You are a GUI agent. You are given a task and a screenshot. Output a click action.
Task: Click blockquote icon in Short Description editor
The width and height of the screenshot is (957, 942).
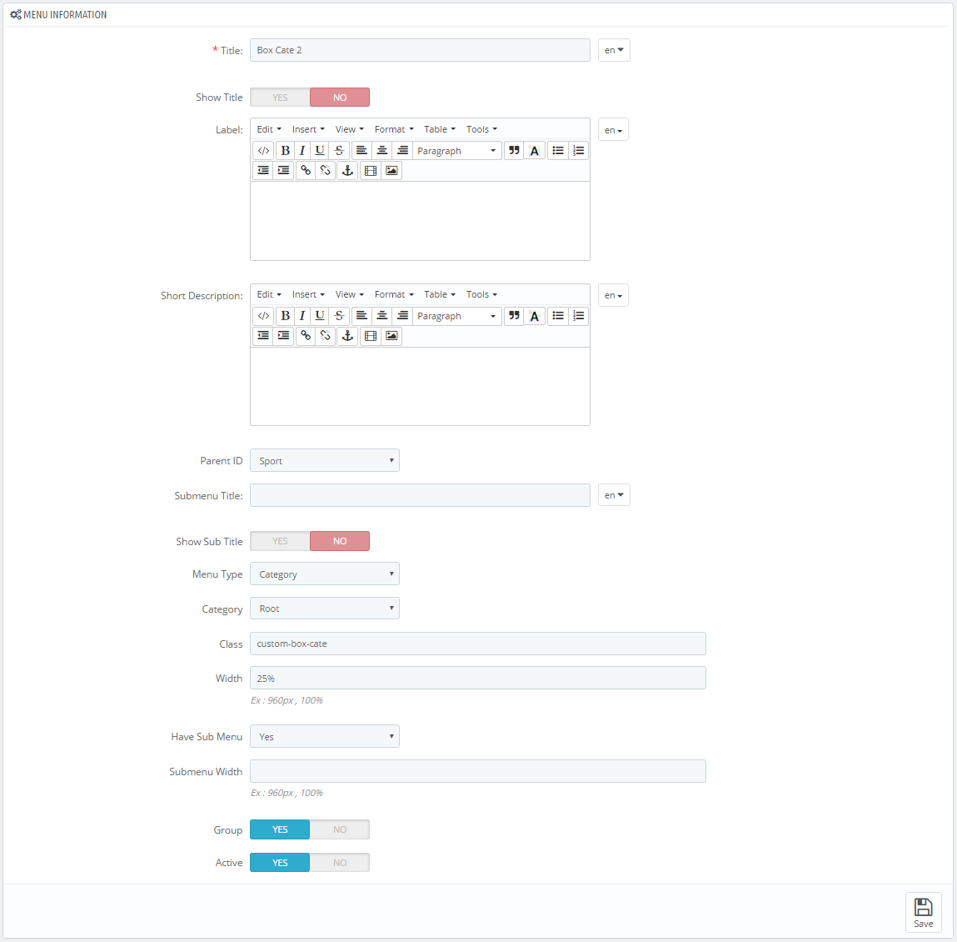[x=514, y=316]
